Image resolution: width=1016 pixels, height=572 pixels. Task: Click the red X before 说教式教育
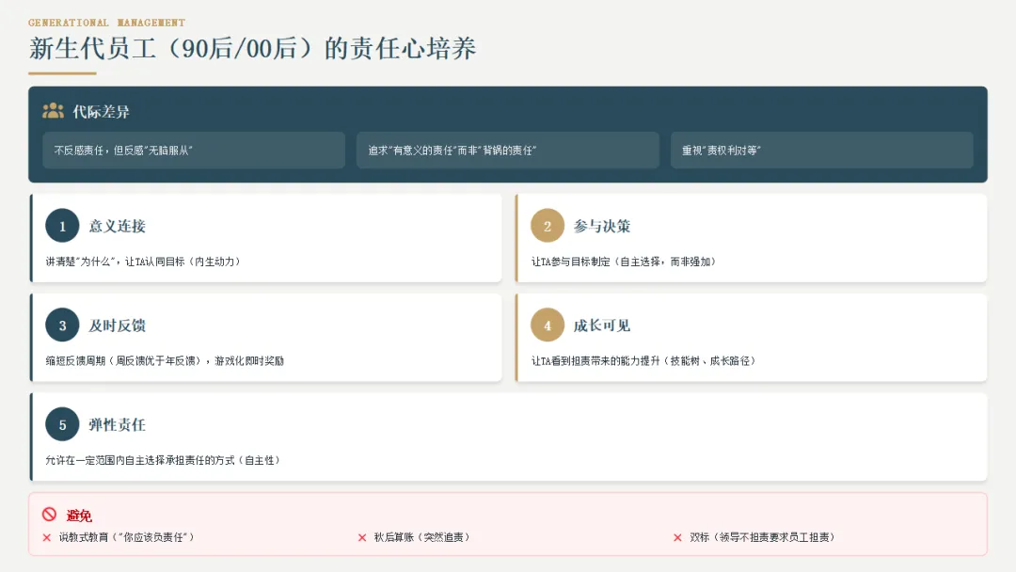(47, 538)
